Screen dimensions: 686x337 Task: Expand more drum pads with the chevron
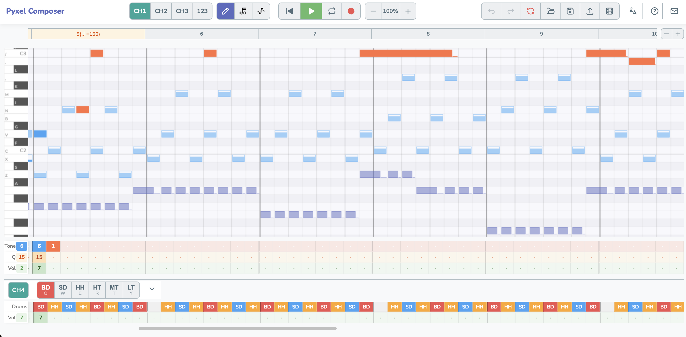pos(152,289)
